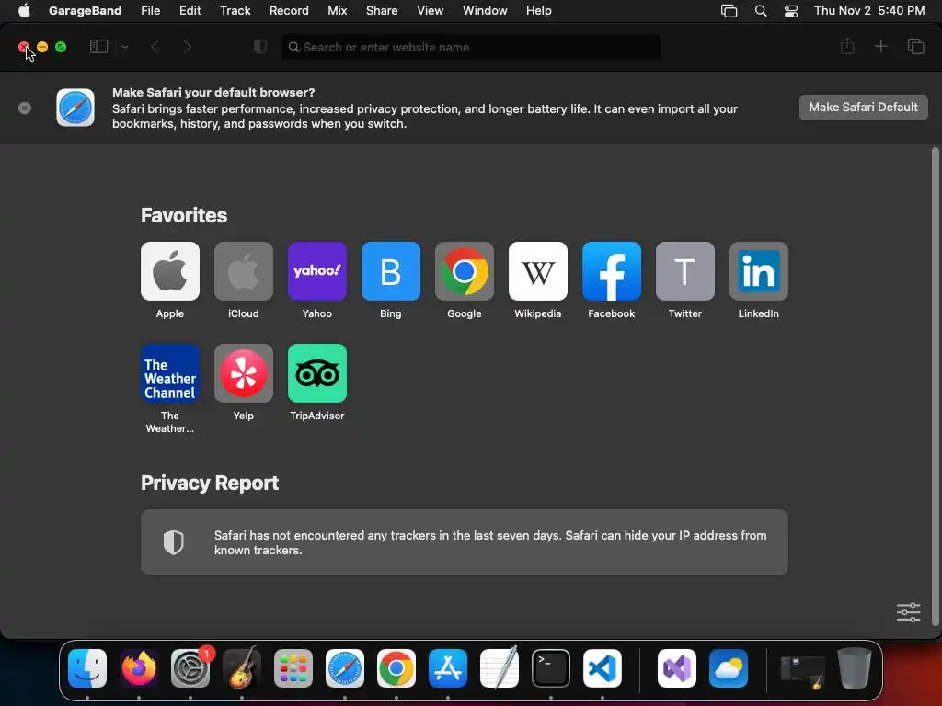Open the Record menu
The height and width of the screenshot is (706, 942).
point(289,11)
